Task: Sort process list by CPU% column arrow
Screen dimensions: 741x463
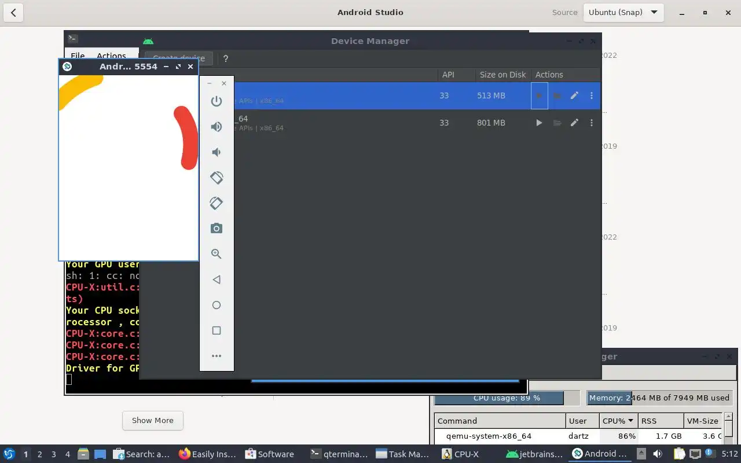Action: tap(631, 421)
